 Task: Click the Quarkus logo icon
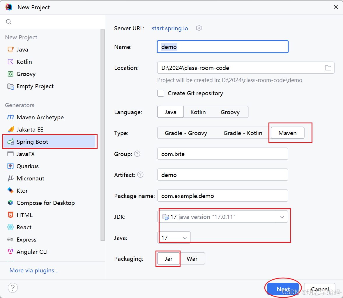10,166
